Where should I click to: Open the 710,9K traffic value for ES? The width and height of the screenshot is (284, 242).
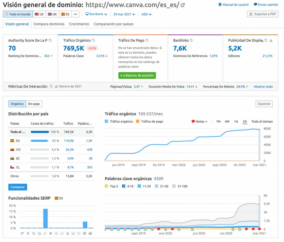click(x=69, y=141)
